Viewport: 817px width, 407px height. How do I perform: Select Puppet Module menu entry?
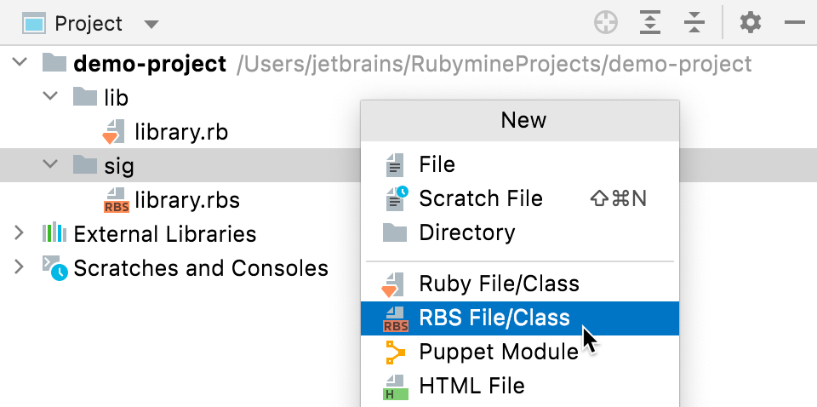pyautogui.click(x=498, y=352)
